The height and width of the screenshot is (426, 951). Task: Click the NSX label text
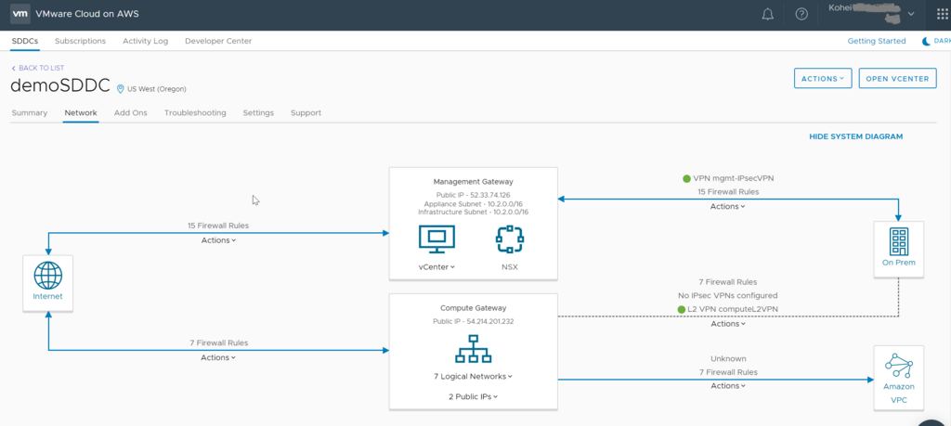[510, 266]
